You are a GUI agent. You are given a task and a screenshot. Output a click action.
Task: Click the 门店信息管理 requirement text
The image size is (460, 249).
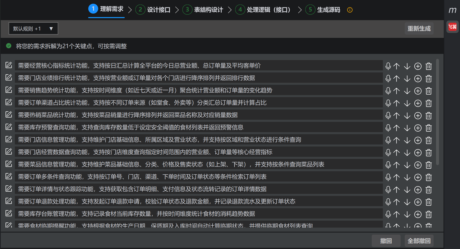160,140
